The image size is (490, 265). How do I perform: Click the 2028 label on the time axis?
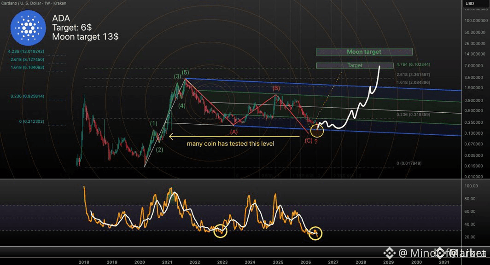point(361,262)
